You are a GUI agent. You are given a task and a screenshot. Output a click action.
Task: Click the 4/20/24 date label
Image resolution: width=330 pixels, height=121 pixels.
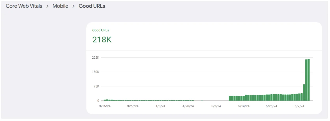188,106
